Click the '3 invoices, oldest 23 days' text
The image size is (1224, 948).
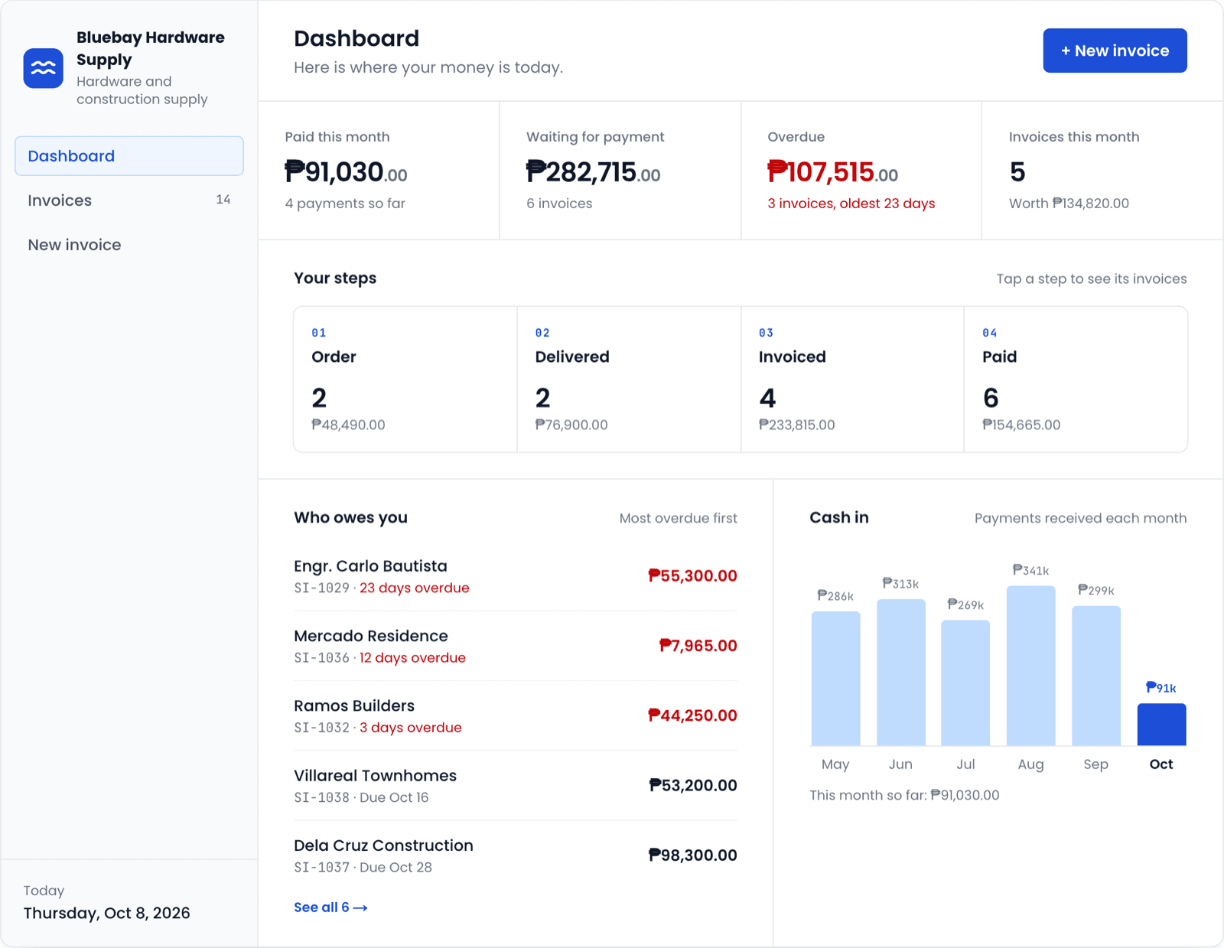pyautogui.click(x=851, y=204)
